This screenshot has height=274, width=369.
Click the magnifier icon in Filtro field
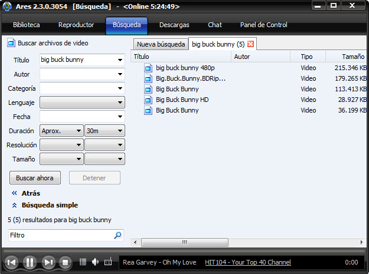pos(117,235)
